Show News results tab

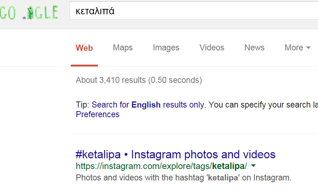tap(254, 48)
